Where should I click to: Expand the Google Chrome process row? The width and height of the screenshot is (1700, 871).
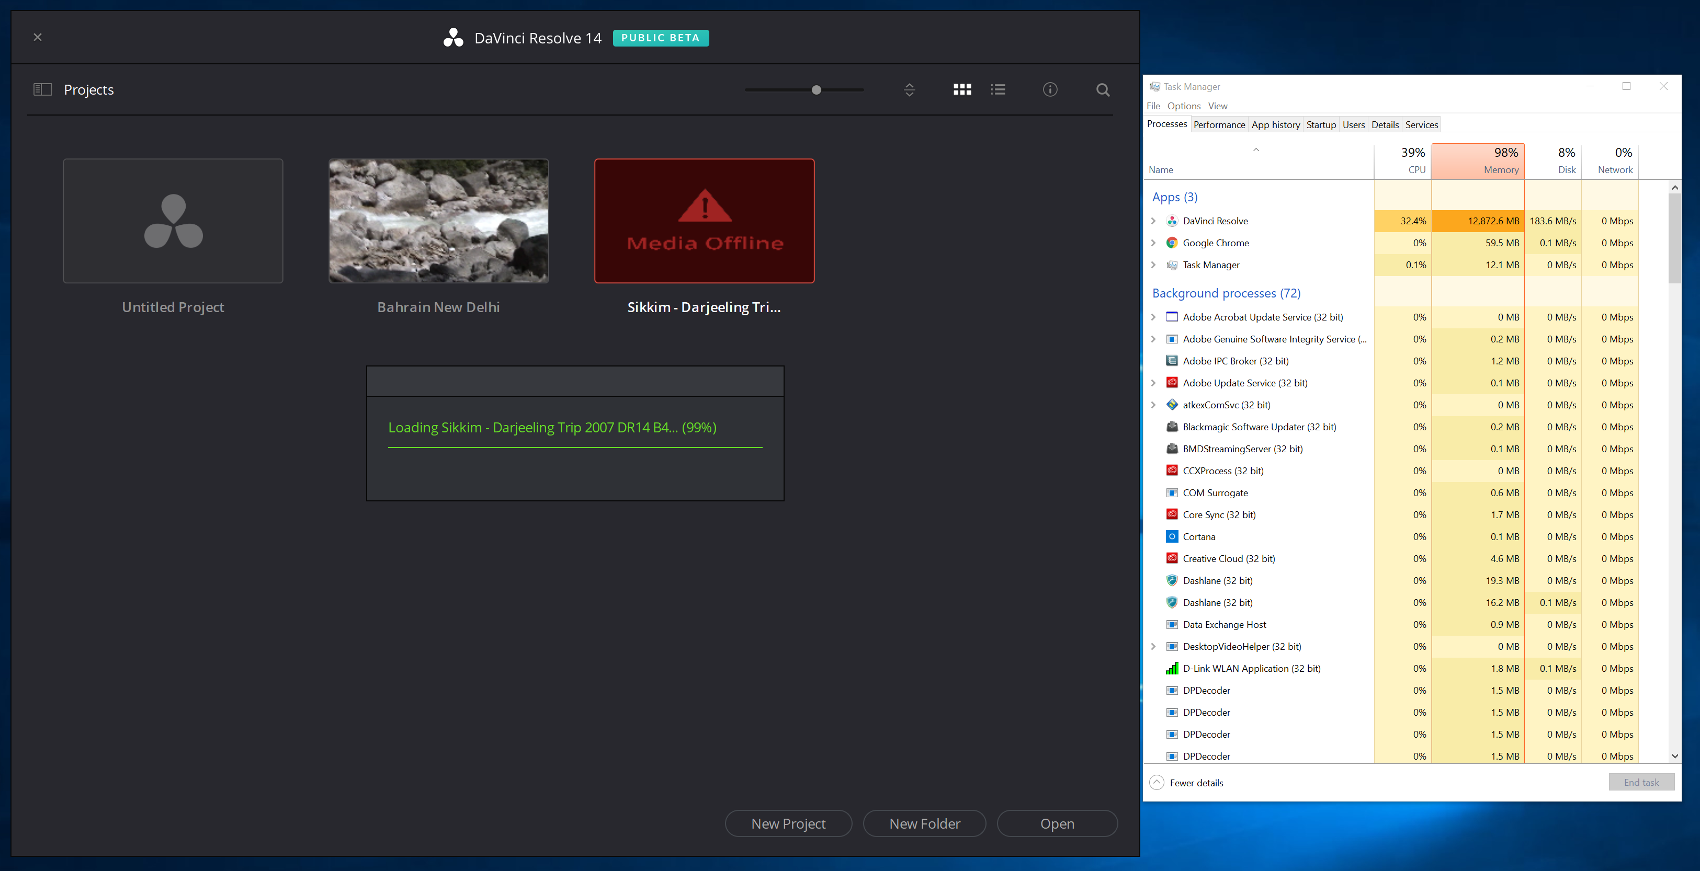(x=1153, y=243)
